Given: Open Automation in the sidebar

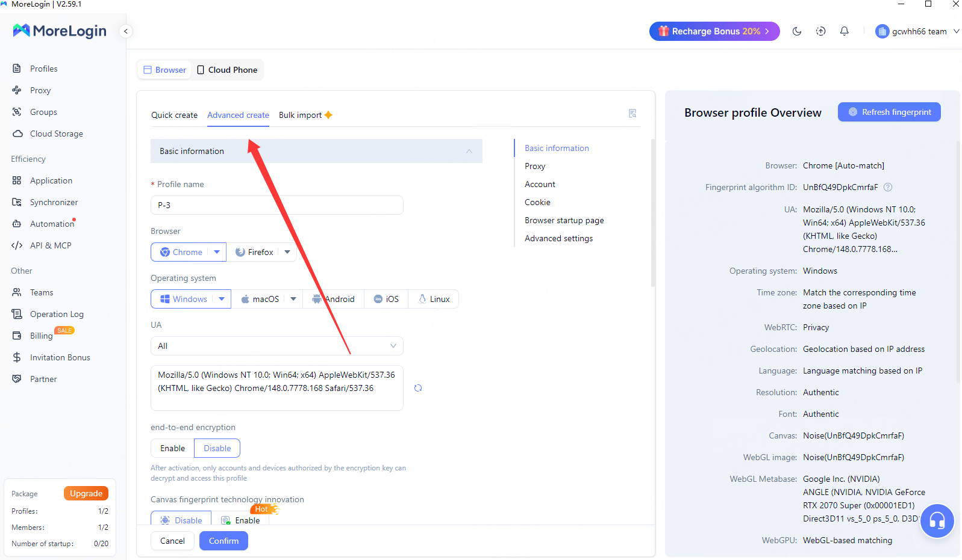Looking at the screenshot, I should [x=52, y=224].
